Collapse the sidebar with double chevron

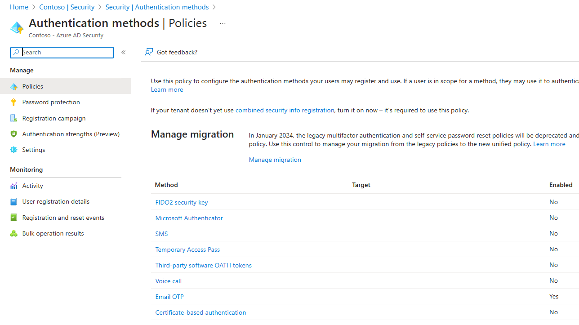pyautogui.click(x=123, y=53)
